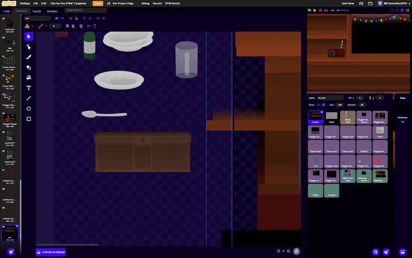Reset canvas zoom with equals icon
412x258 pixels.
tap(283, 251)
